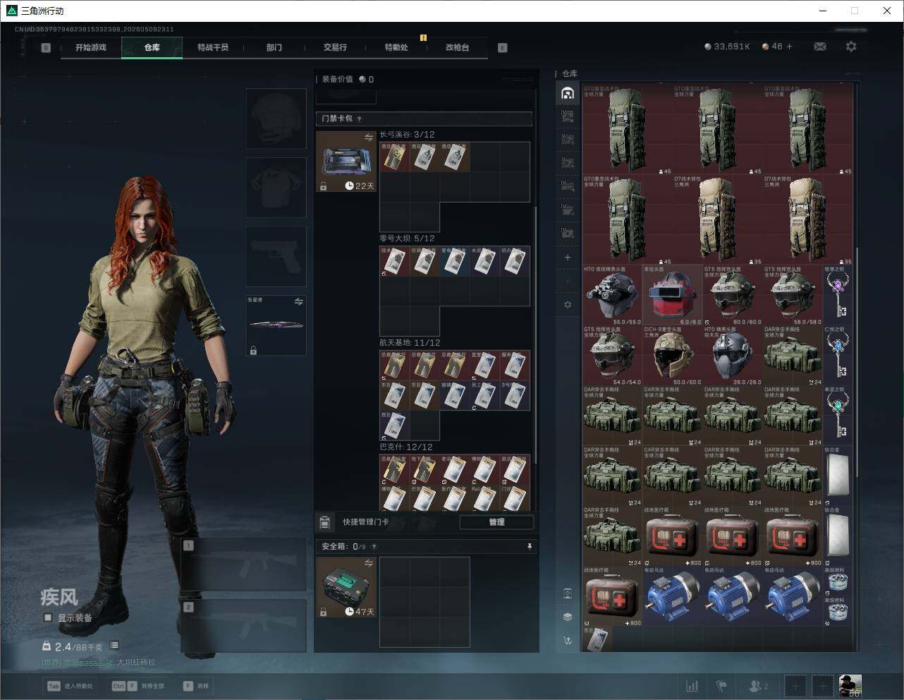Open the warehouse sidebar gear settings
The width and height of the screenshot is (904, 700).
pyautogui.click(x=568, y=305)
